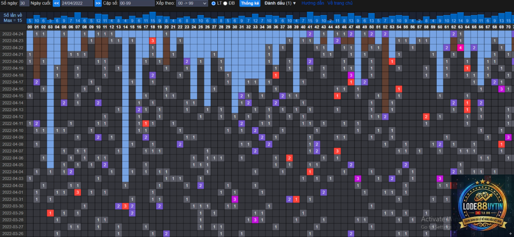Go to previous date with << button
This screenshot has height=237, width=514.
56,3
